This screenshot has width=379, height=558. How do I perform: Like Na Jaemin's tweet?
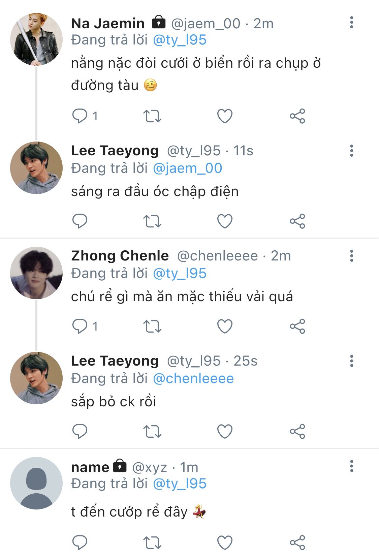[225, 116]
